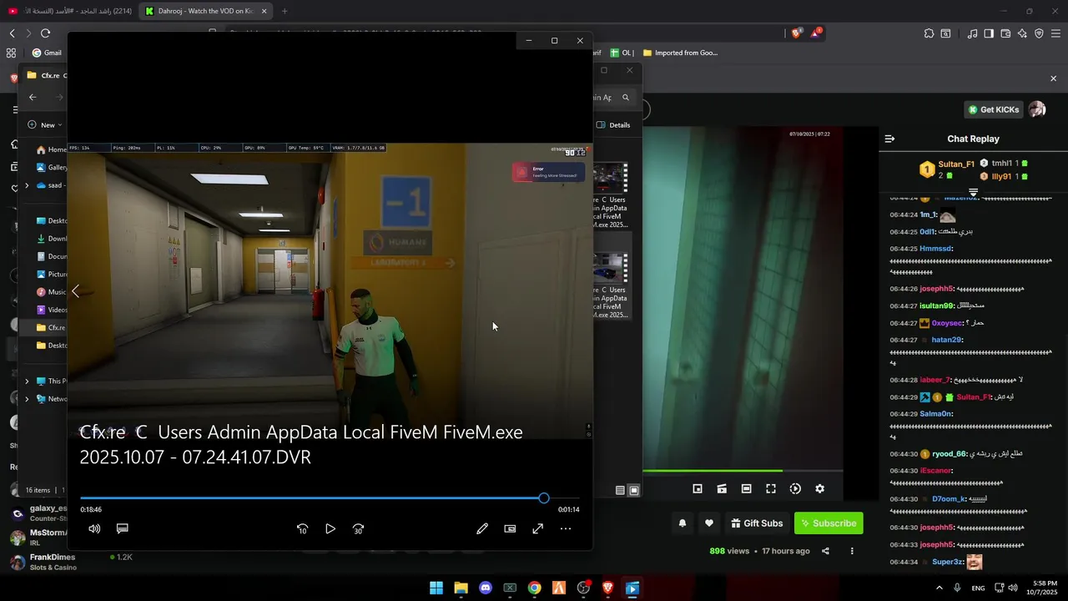Screen dimensions: 1068x601
Task: Reload the browser page
Action: (x=45, y=33)
